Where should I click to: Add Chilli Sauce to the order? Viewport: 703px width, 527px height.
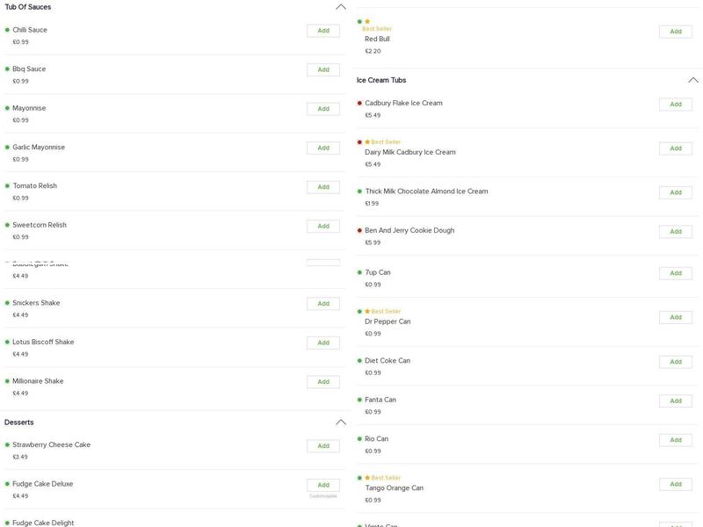click(323, 31)
